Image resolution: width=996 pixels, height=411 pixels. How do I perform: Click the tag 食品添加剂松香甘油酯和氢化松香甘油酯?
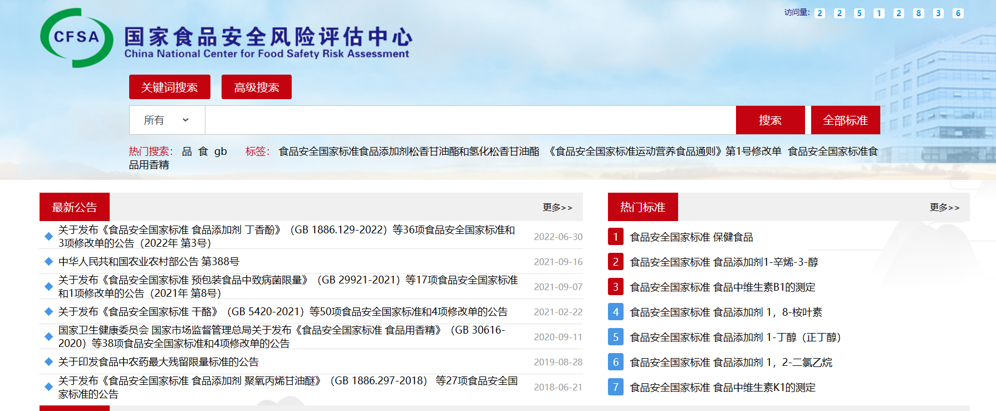point(409,151)
